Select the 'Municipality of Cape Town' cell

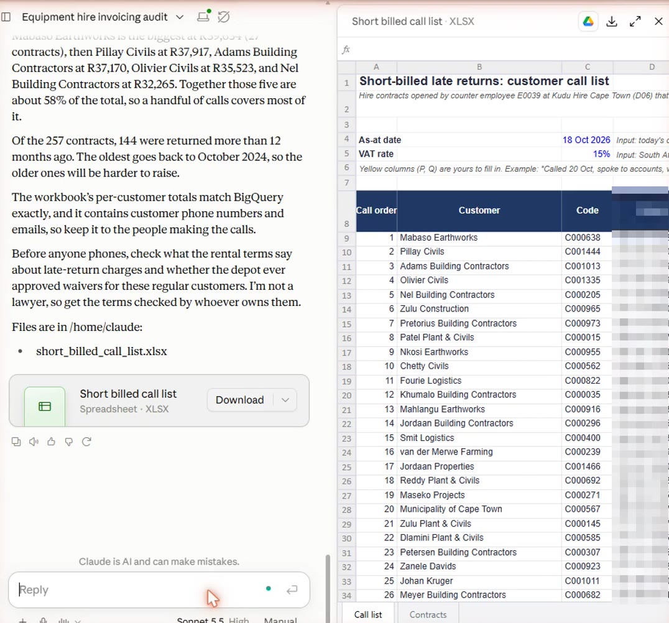[479, 509]
